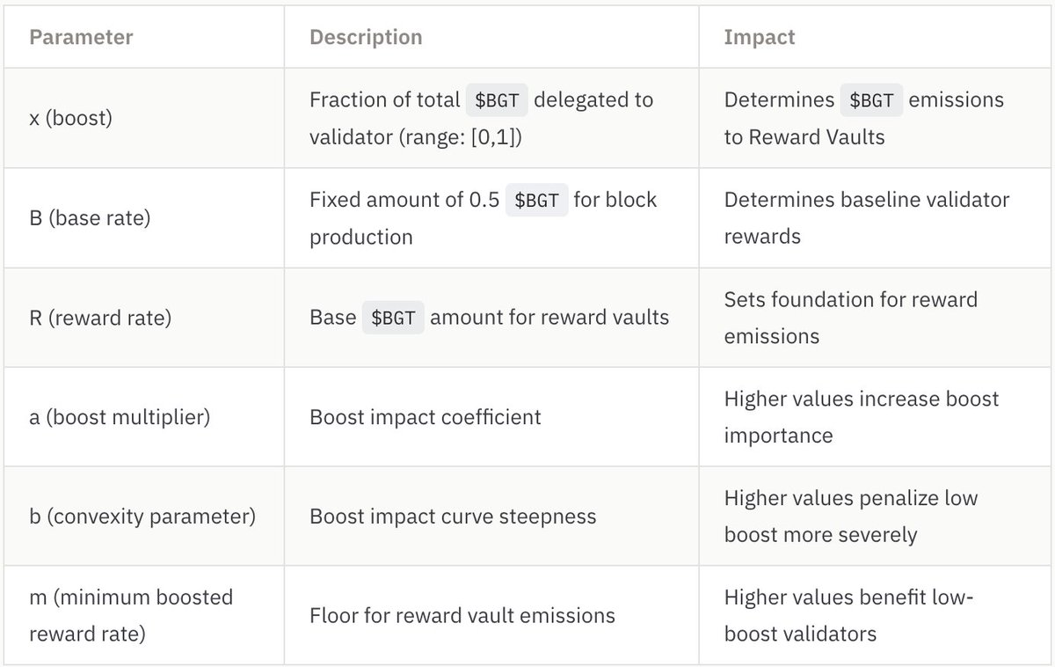Click the text "Determines baseline validator rewards"
This screenshot has height=667, width=1055.
866,217
